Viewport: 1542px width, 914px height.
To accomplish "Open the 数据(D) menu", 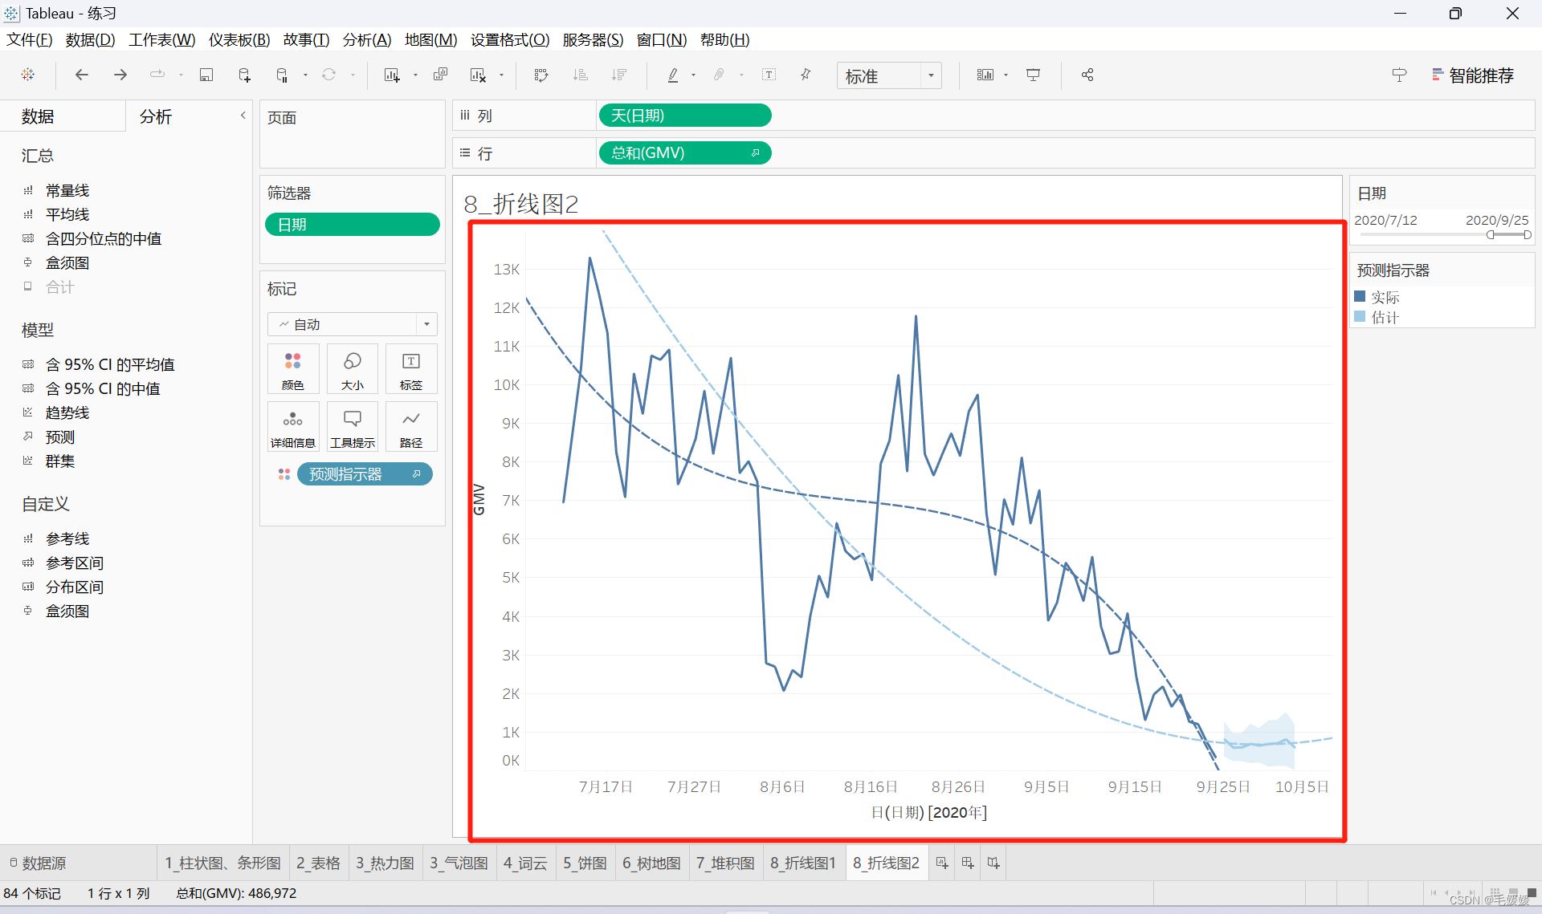I will [x=90, y=39].
